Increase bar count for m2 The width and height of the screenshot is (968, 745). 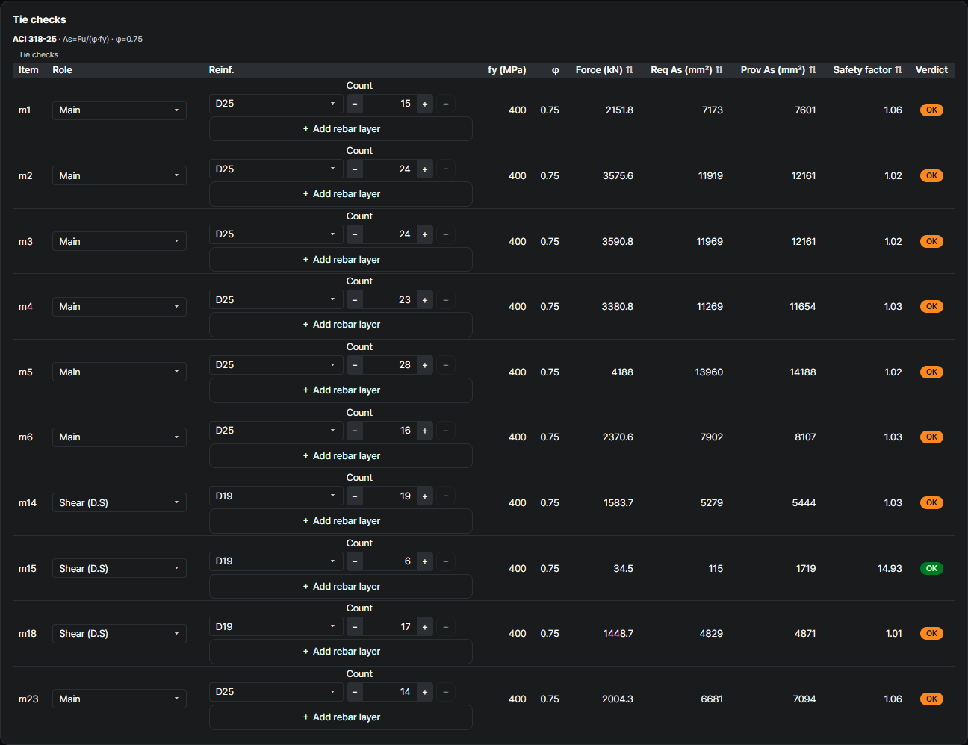coord(425,169)
